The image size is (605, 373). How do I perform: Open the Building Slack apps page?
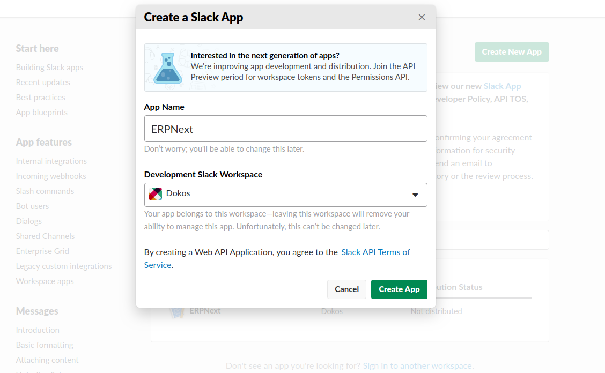(x=49, y=67)
